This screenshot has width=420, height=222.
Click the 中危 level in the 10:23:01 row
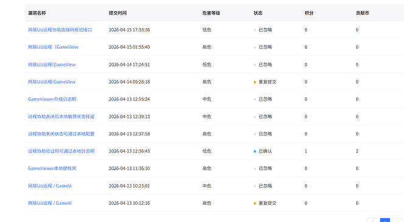tap(207, 186)
